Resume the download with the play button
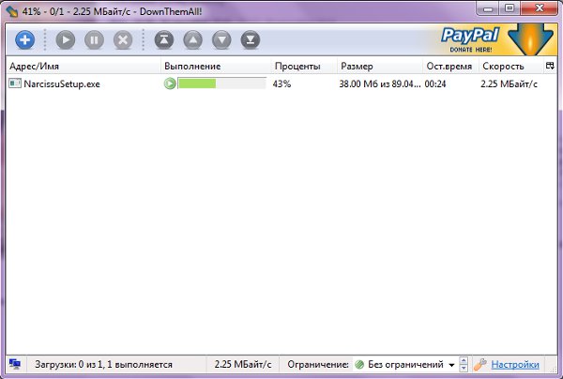Viewport: 563px width, 379px height. [x=66, y=40]
